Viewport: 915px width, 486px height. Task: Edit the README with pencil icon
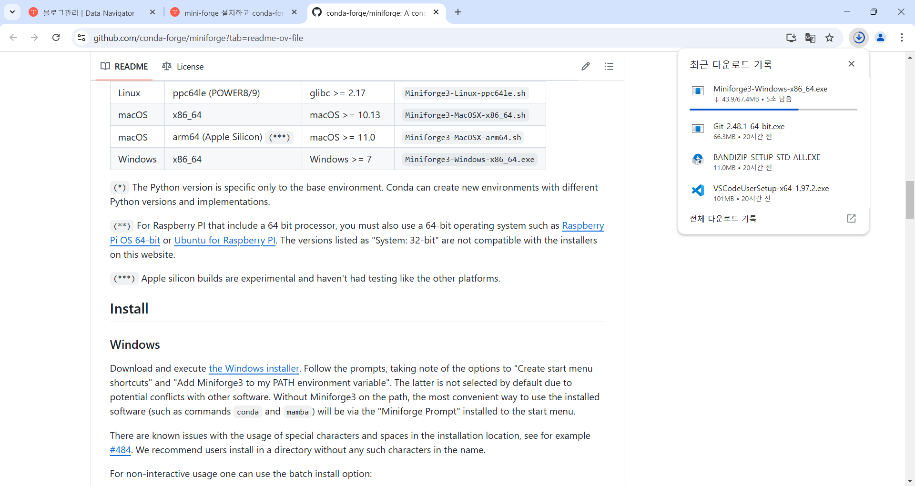(586, 66)
